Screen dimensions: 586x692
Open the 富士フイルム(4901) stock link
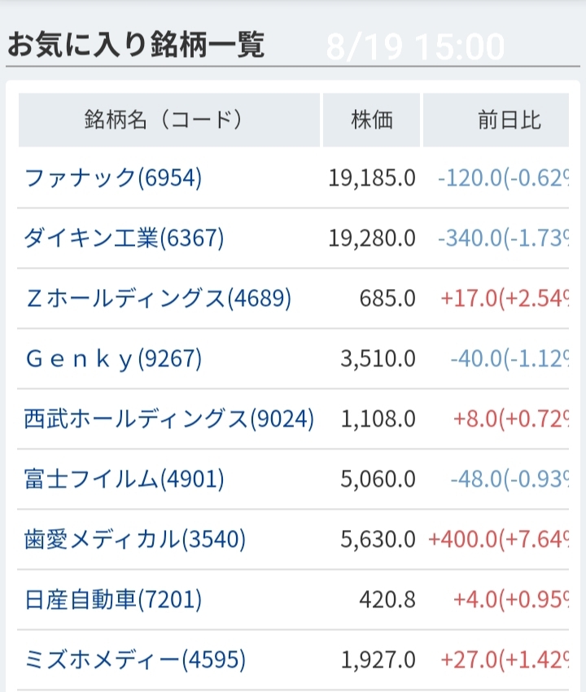click(124, 479)
